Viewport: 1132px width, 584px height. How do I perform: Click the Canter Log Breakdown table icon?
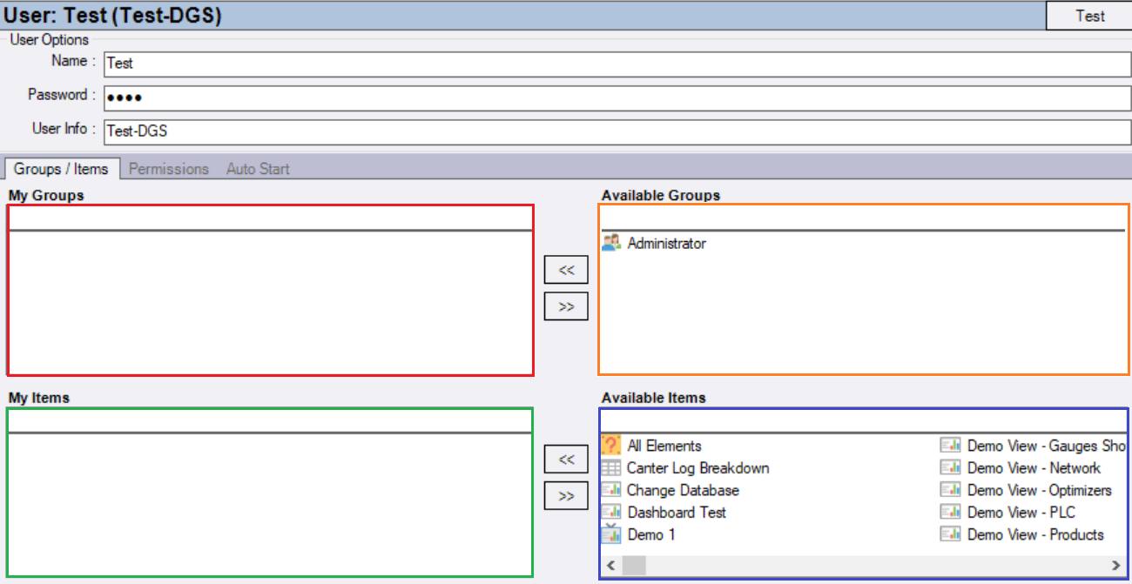coord(611,467)
